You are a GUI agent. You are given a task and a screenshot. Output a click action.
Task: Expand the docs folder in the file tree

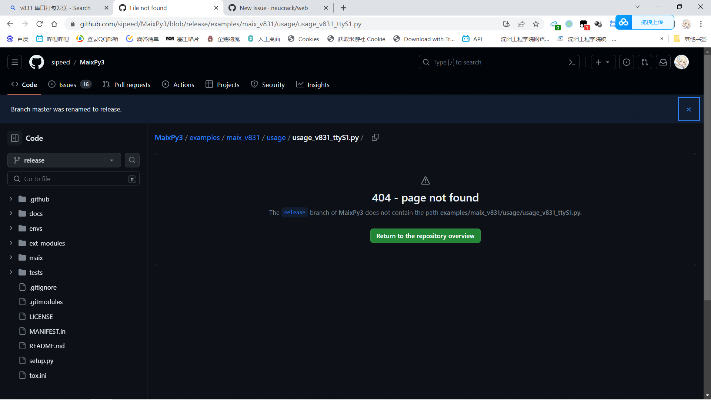[x=11, y=213]
